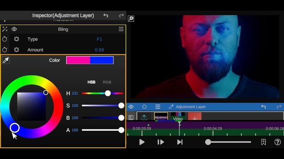Switch to HSB color mode
The height and width of the screenshot is (159, 284).
(x=91, y=82)
